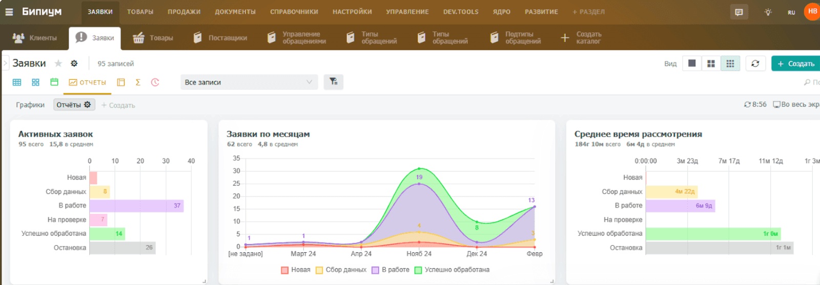Open the clock history icon
This screenshot has width=820, height=285.
[x=155, y=82]
